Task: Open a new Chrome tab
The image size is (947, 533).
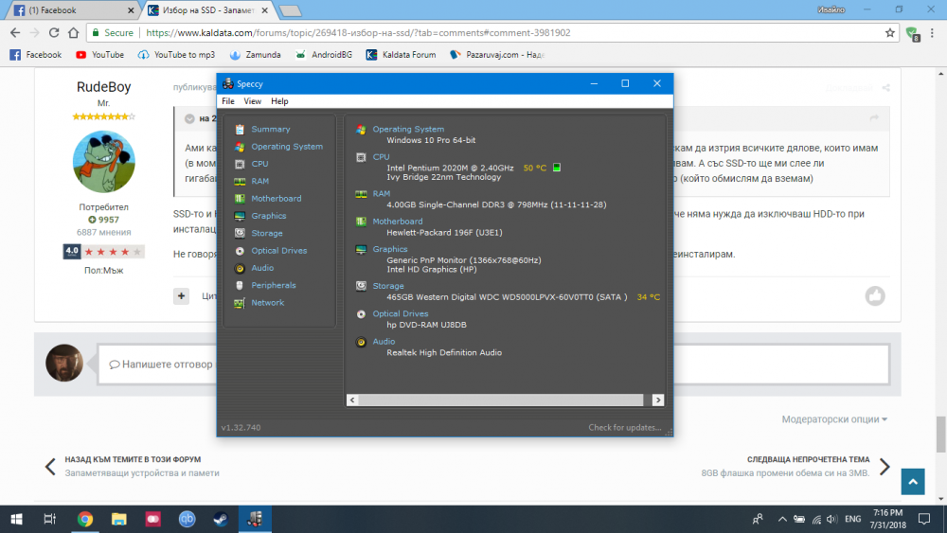Action: click(x=291, y=10)
